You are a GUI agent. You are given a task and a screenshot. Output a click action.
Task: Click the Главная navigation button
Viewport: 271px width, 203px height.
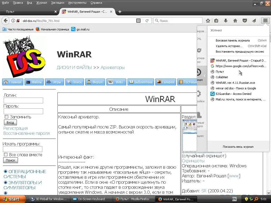coord(13,82)
